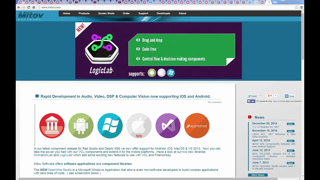Image resolution: width=320 pixels, height=180 pixels.
Task: Open the Home menu item
Action: coord(66,13)
